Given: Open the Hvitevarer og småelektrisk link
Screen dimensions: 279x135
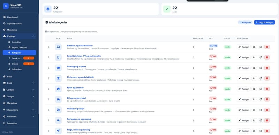Looking at the screenshot, I should [x=80, y=77].
